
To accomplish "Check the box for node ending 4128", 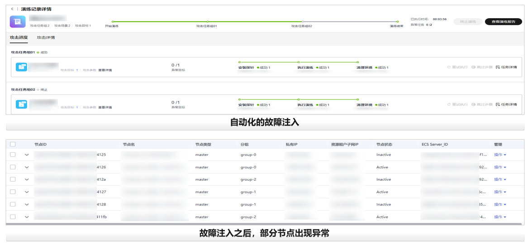I will (13, 204).
